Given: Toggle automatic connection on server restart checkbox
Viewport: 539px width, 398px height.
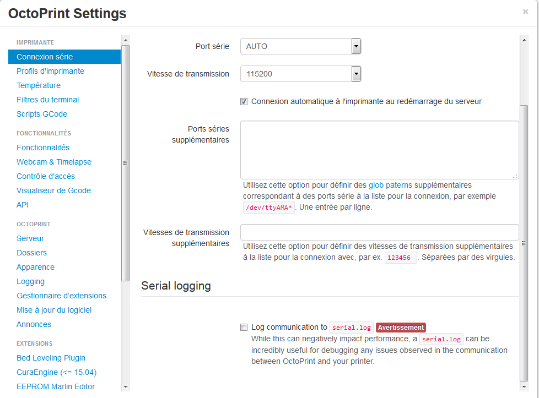Looking at the screenshot, I should click(244, 101).
